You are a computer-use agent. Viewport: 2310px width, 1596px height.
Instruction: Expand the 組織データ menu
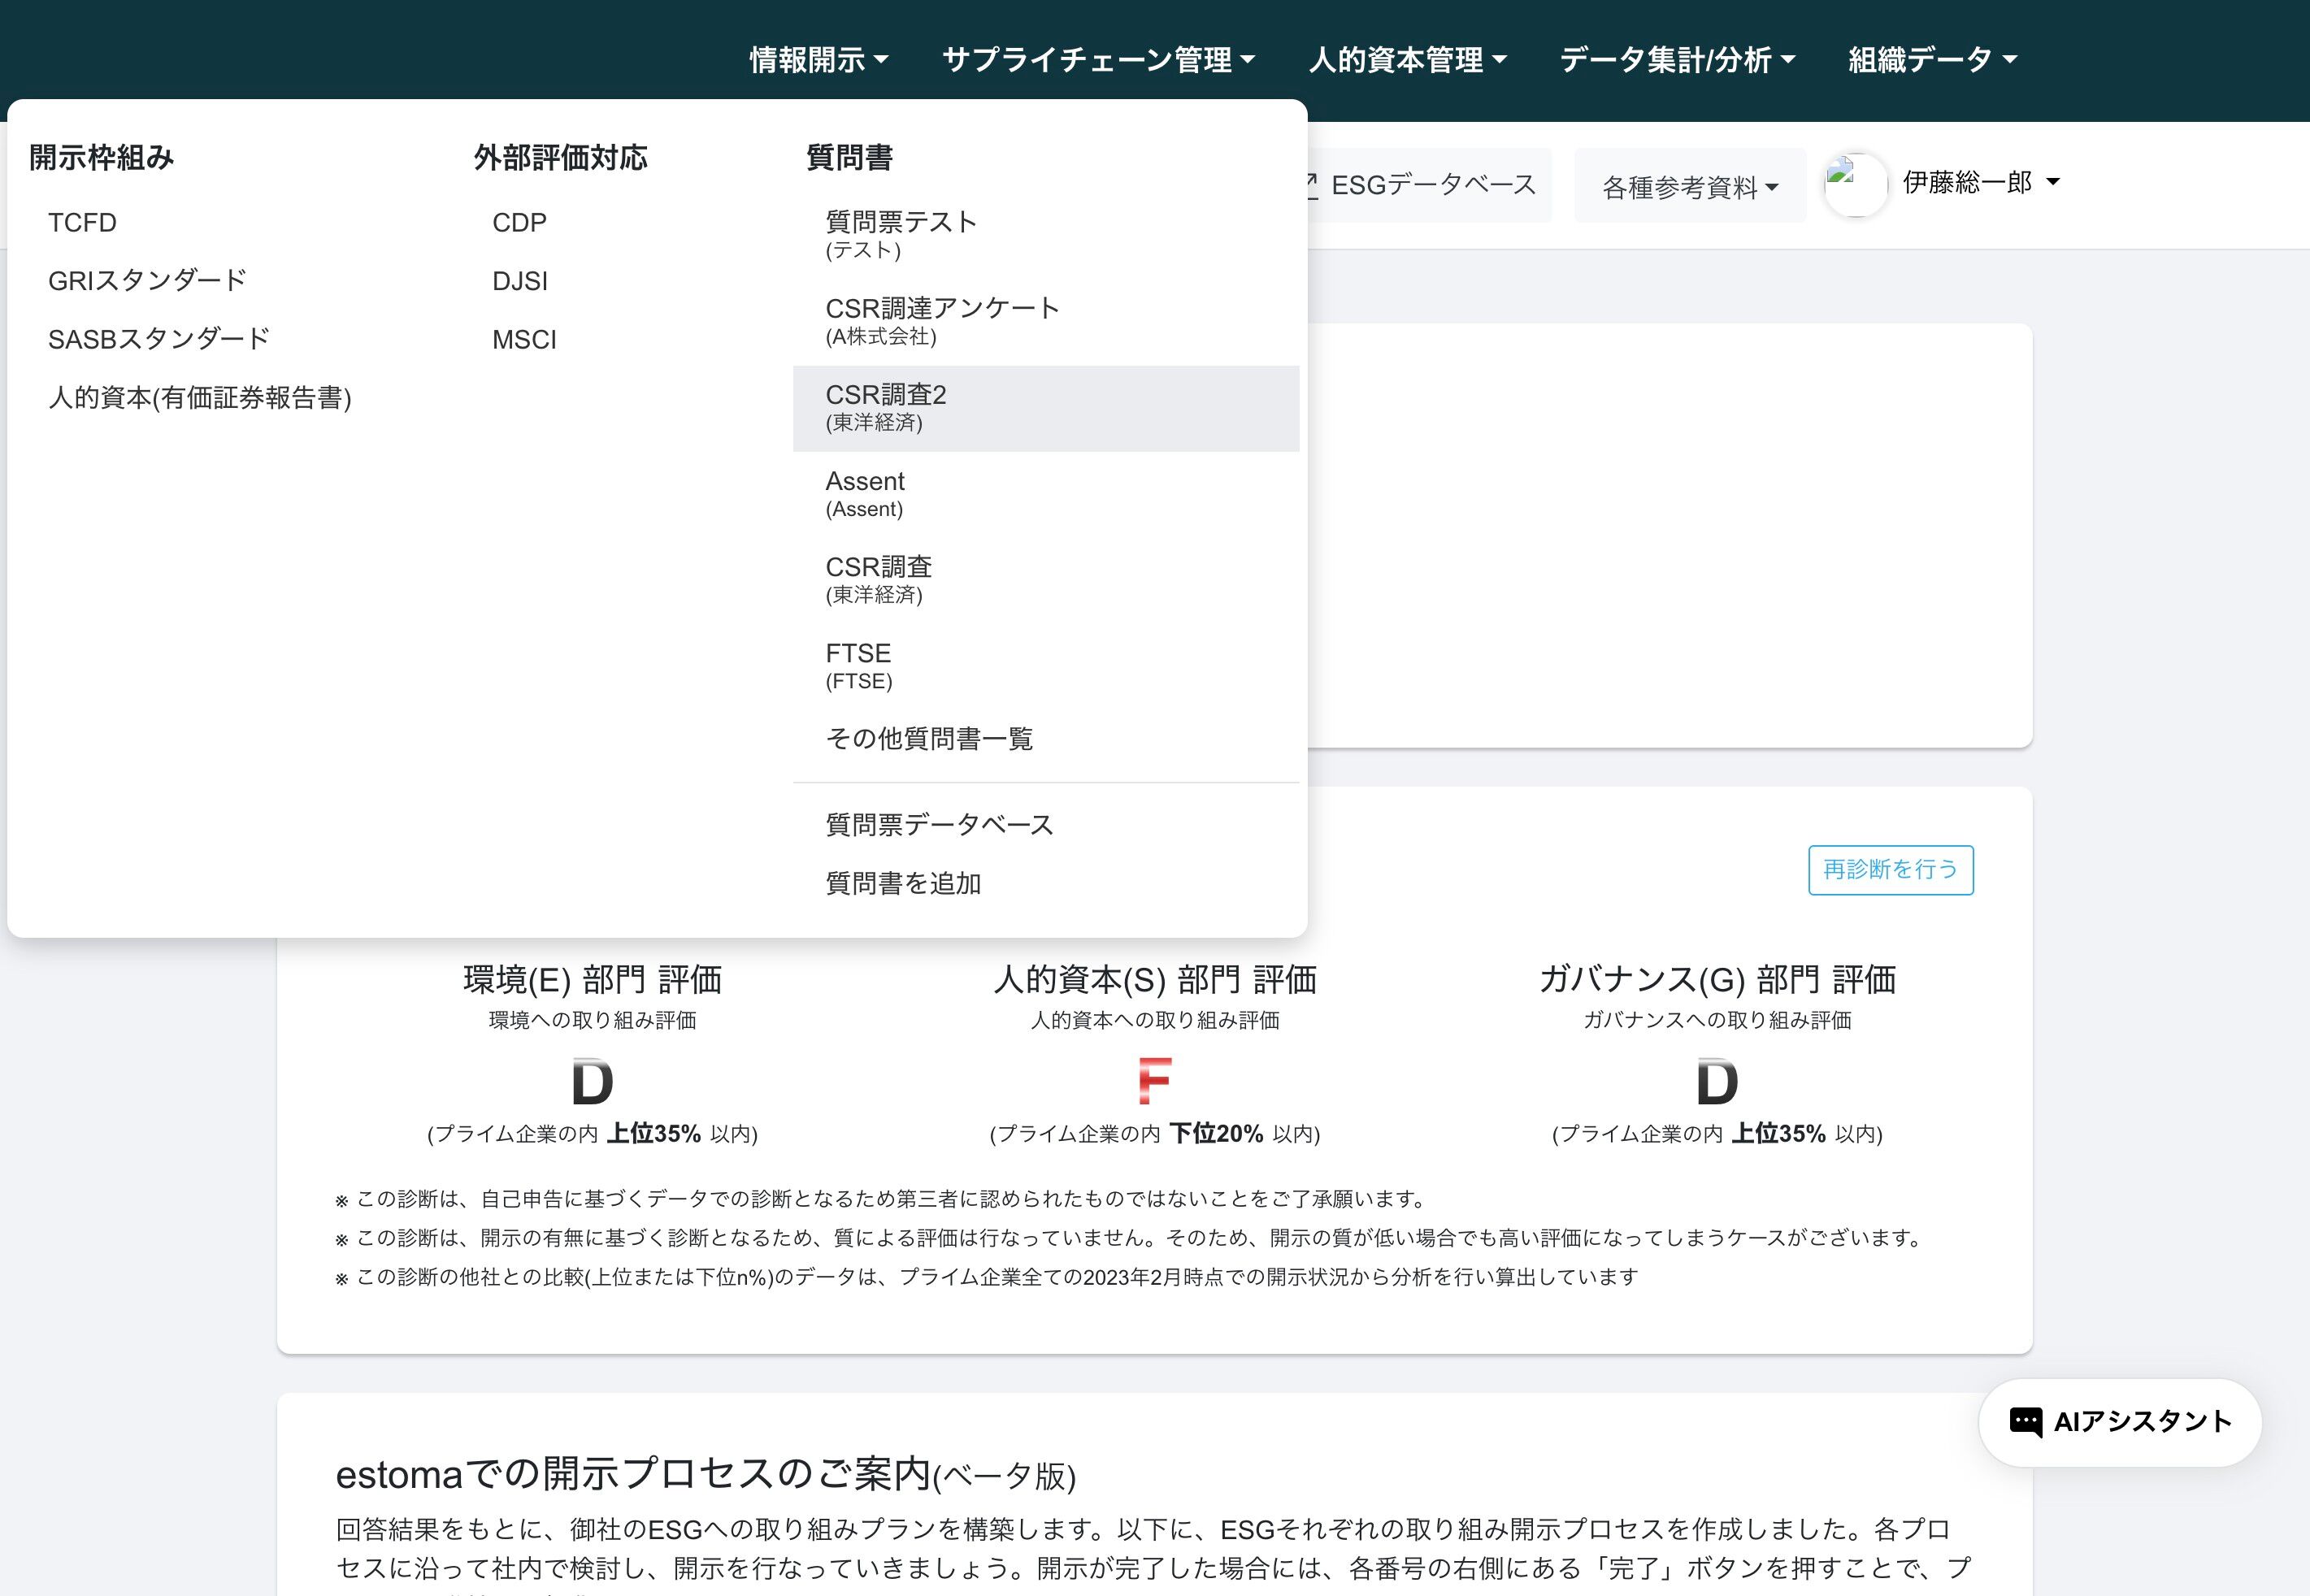(x=1932, y=60)
